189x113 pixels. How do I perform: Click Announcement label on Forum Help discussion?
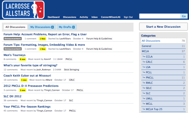[x=13, y=39]
